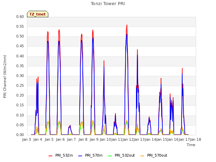Viewport: 216px width, 162px height.
Task: Click the Jan 9 x-axis tick label
Action: [x=94, y=139]
